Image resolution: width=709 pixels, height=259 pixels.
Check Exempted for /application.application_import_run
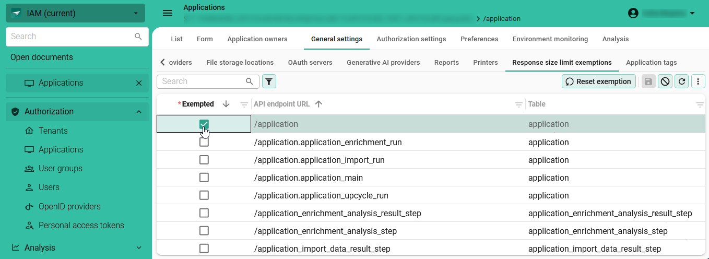pyautogui.click(x=204, y=160)
